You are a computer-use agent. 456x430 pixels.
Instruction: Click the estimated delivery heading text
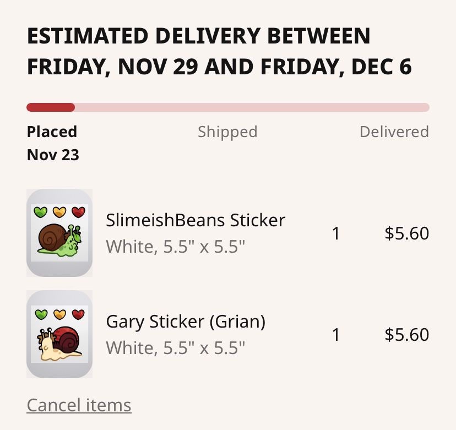[219, 51]
